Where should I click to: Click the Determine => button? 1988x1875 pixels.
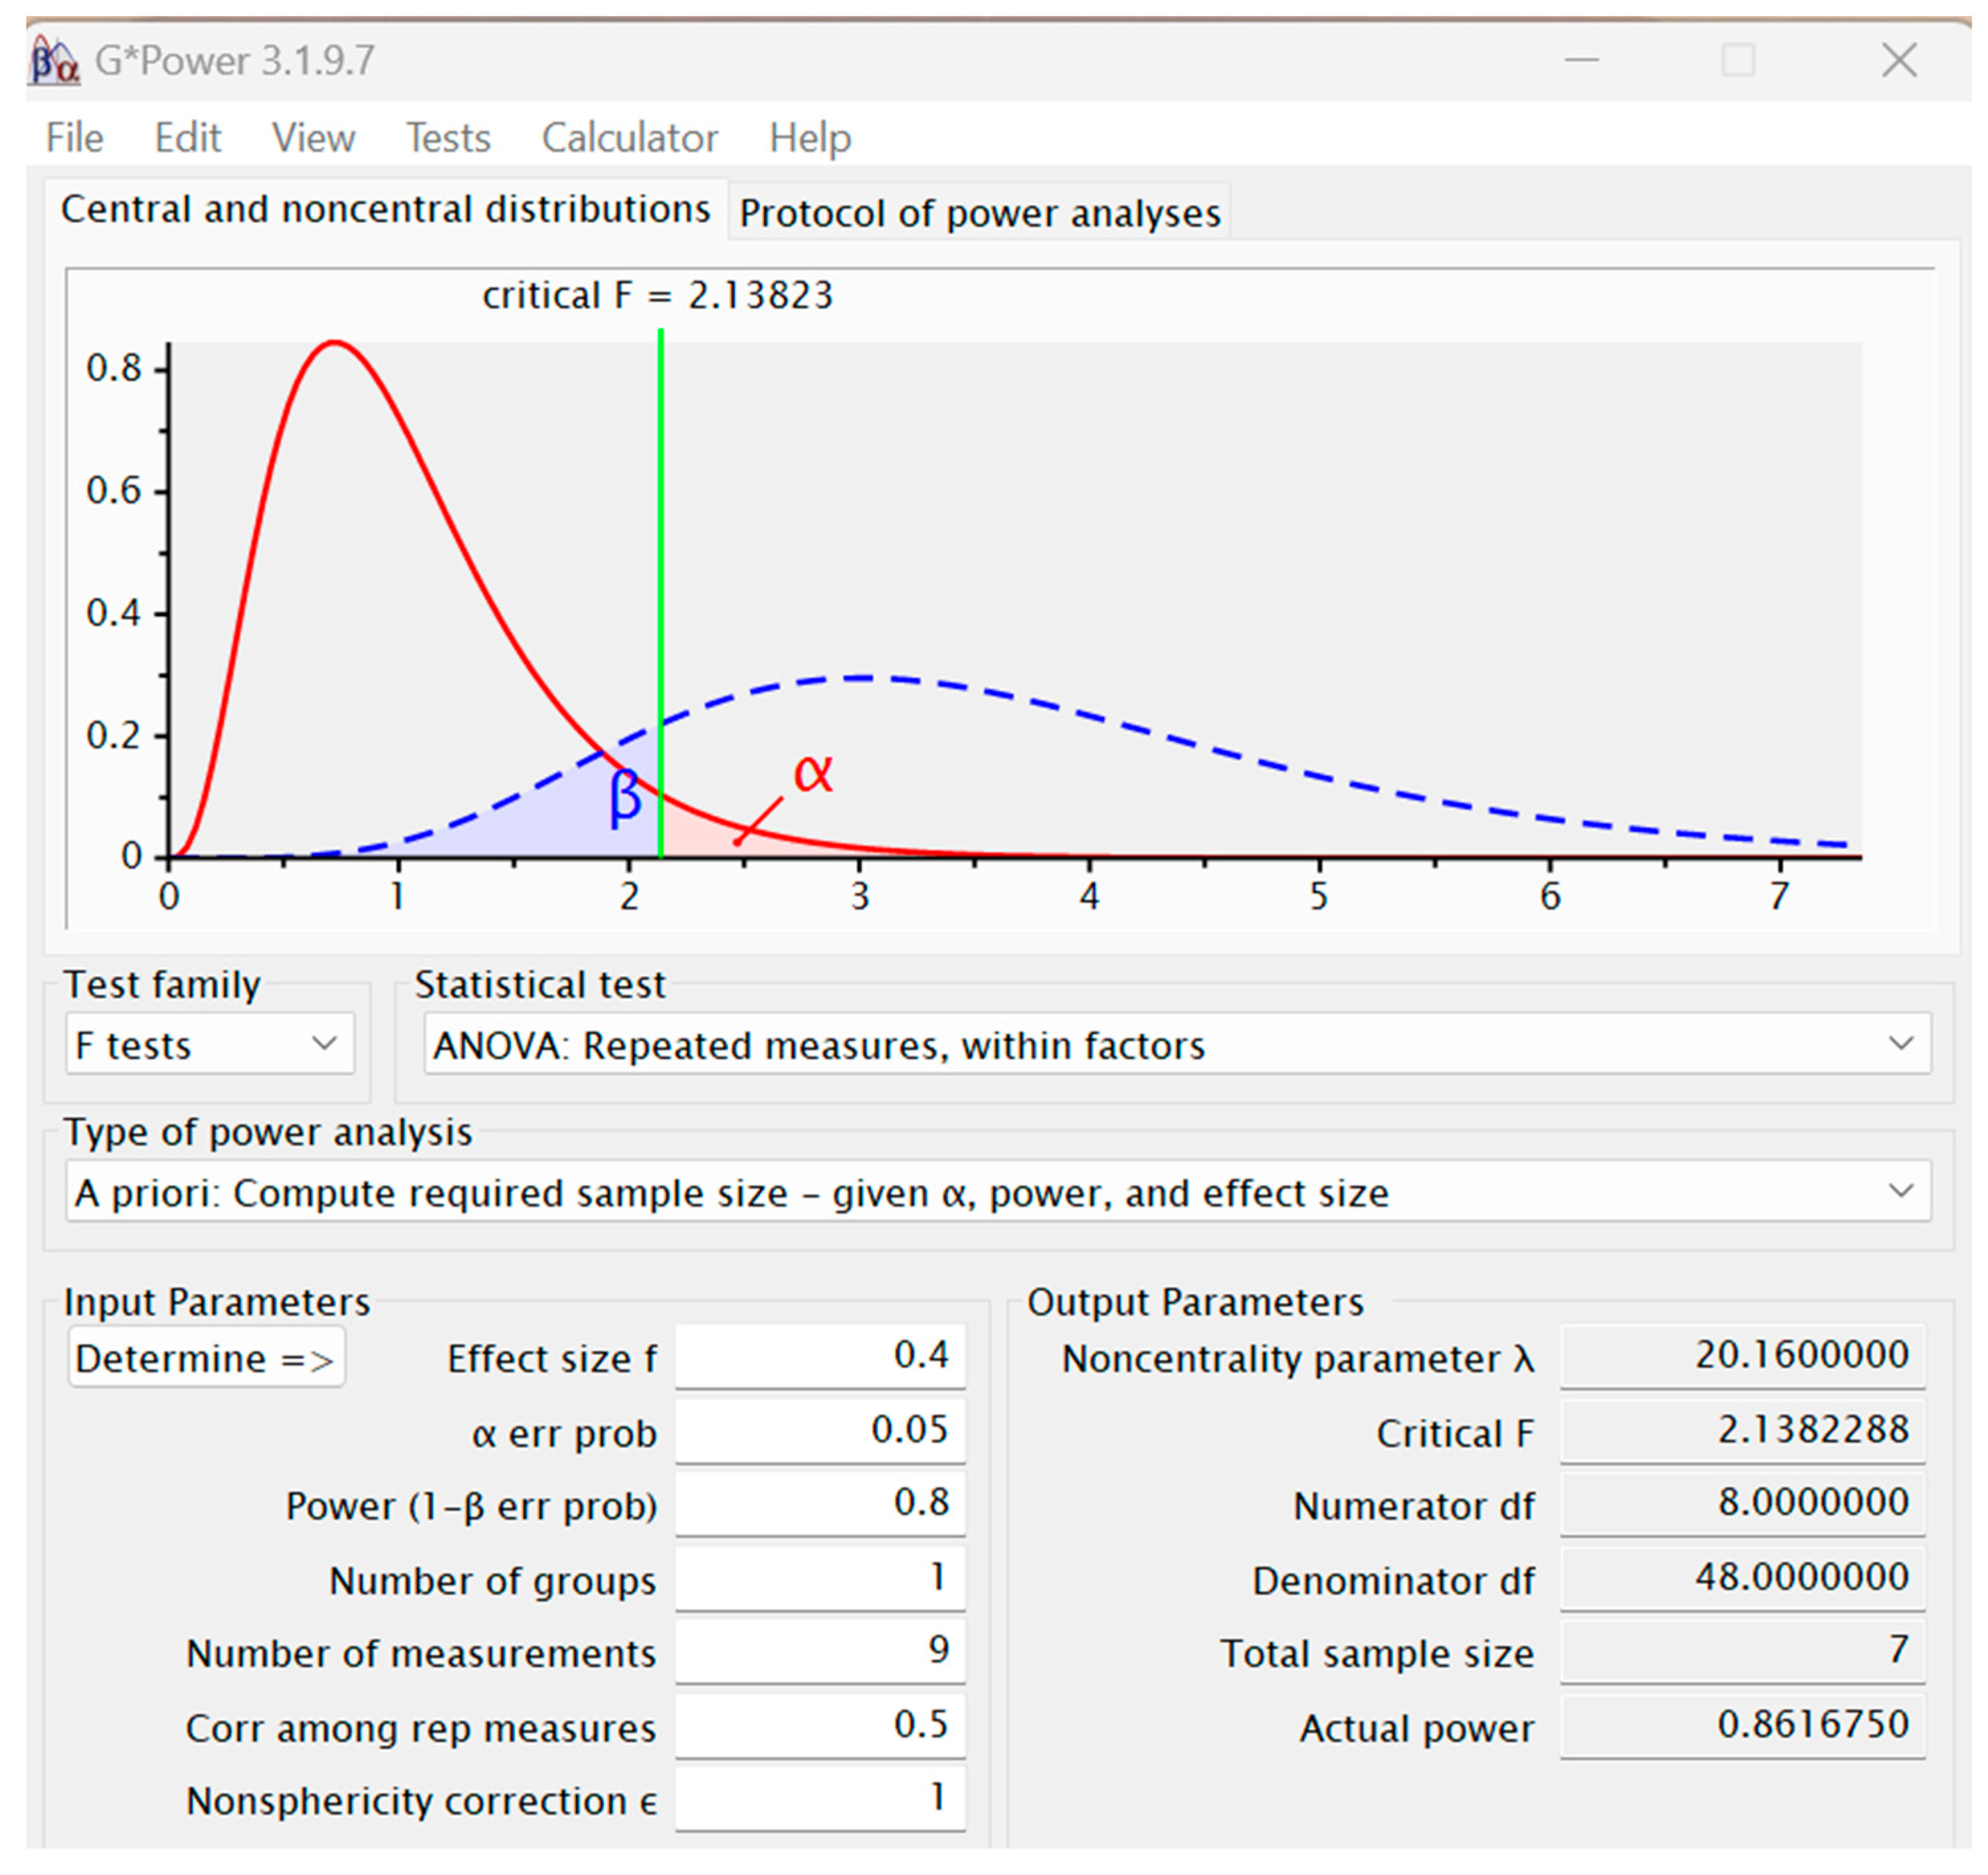[206, 1358]
